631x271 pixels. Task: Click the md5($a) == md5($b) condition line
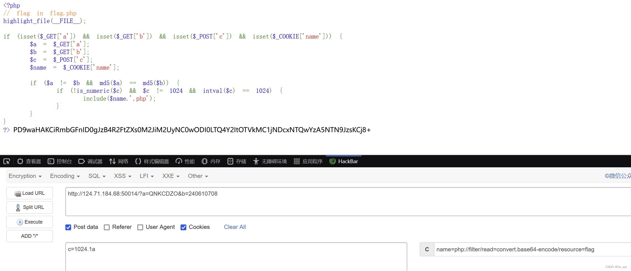pyautogui.click(x=105, y=83)
